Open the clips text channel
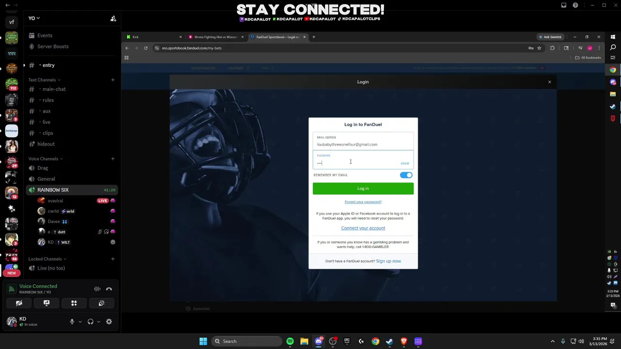Image resolution: width=621 pixels, height=349 pixels. pos(71,133)
